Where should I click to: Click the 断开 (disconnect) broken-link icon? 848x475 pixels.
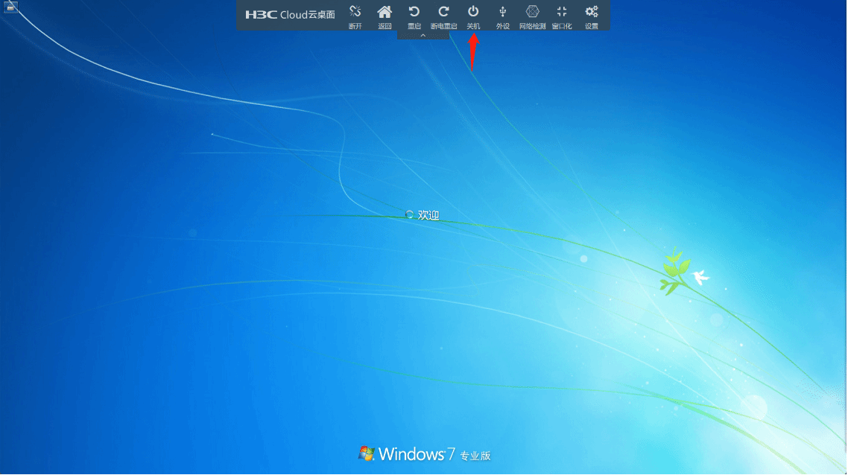(x=355, y=11)
